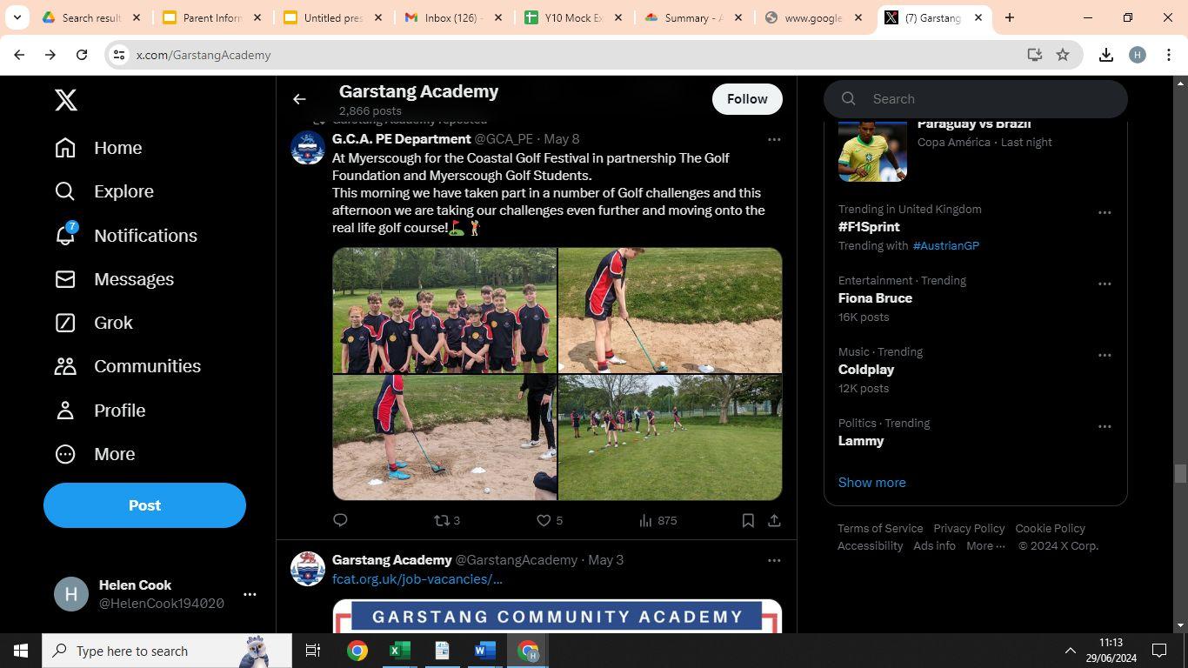Like the golf festival post
The width and height of the screenshot is (1188, 668).
(549, 520)
